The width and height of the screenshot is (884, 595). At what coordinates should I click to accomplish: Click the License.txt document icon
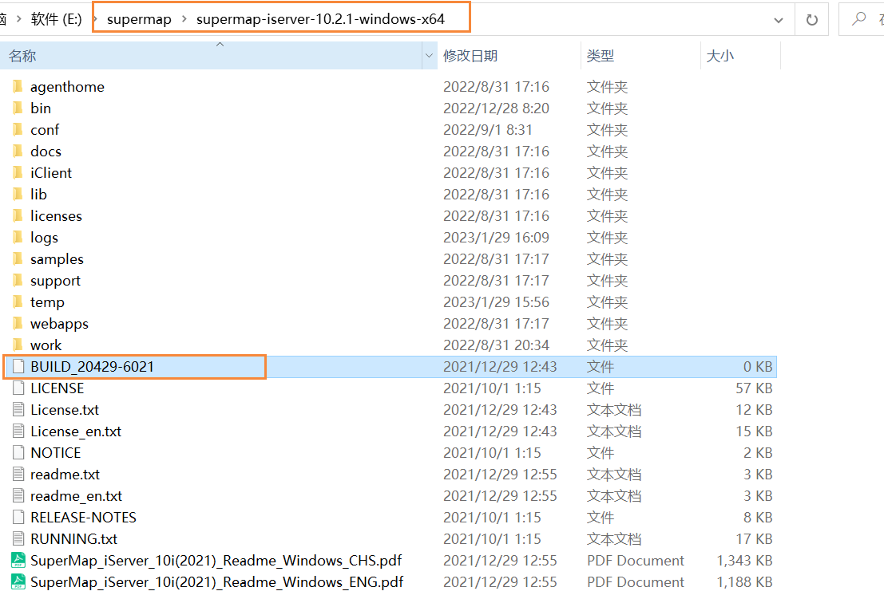(x=18, y=410)
